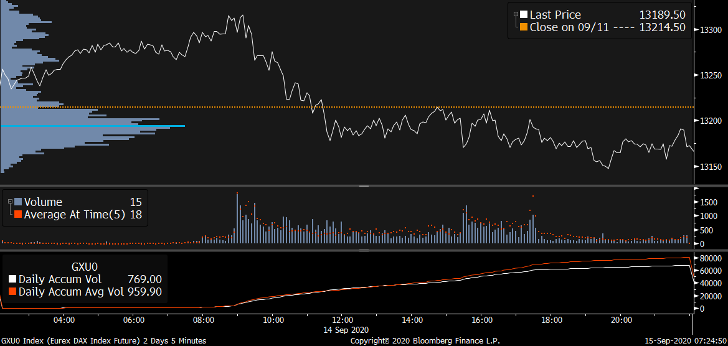
Task: Click the 04:00 time axis label
Action: coord(64,320)
